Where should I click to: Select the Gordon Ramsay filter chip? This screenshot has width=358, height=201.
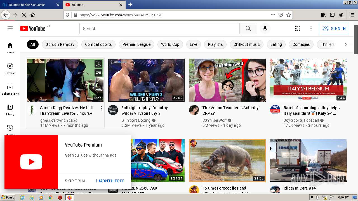60,44
